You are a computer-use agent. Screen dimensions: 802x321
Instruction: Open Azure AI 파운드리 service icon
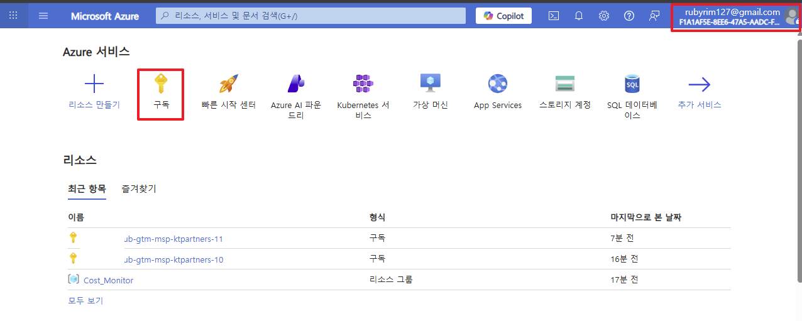click(x=295, y=84)
